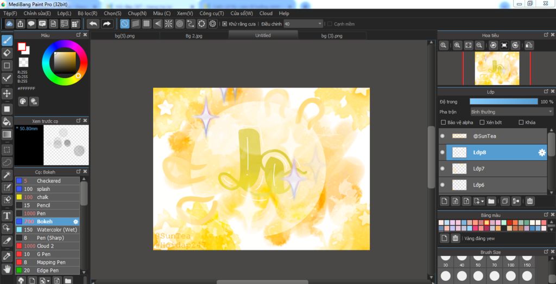Select the G Pen brush
Viewport: 556px width, 284px height.
pyautogui.click(x=47, y=254)
